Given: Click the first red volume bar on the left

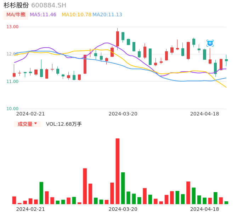Looking at the screenshot, I should [14, 200].
